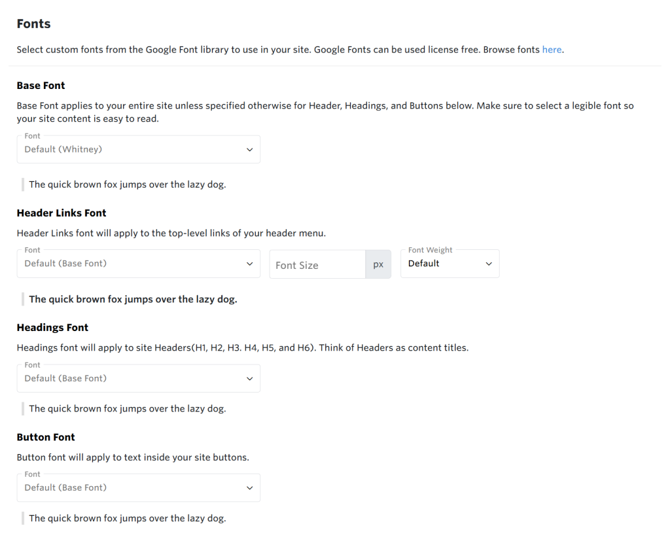Click the Headings Font preview sentence
The height and width of the screenshot is (545, 670).
pyautogui.click(x=128, y=409)
